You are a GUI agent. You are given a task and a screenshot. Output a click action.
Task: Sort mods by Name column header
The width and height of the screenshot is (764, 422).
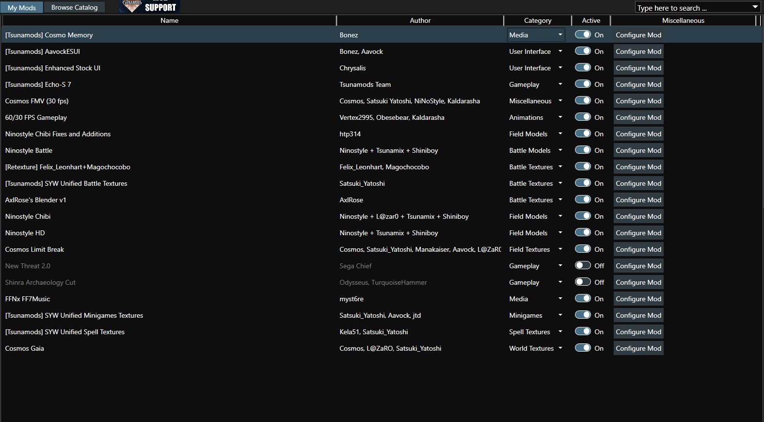click(169, 20)
